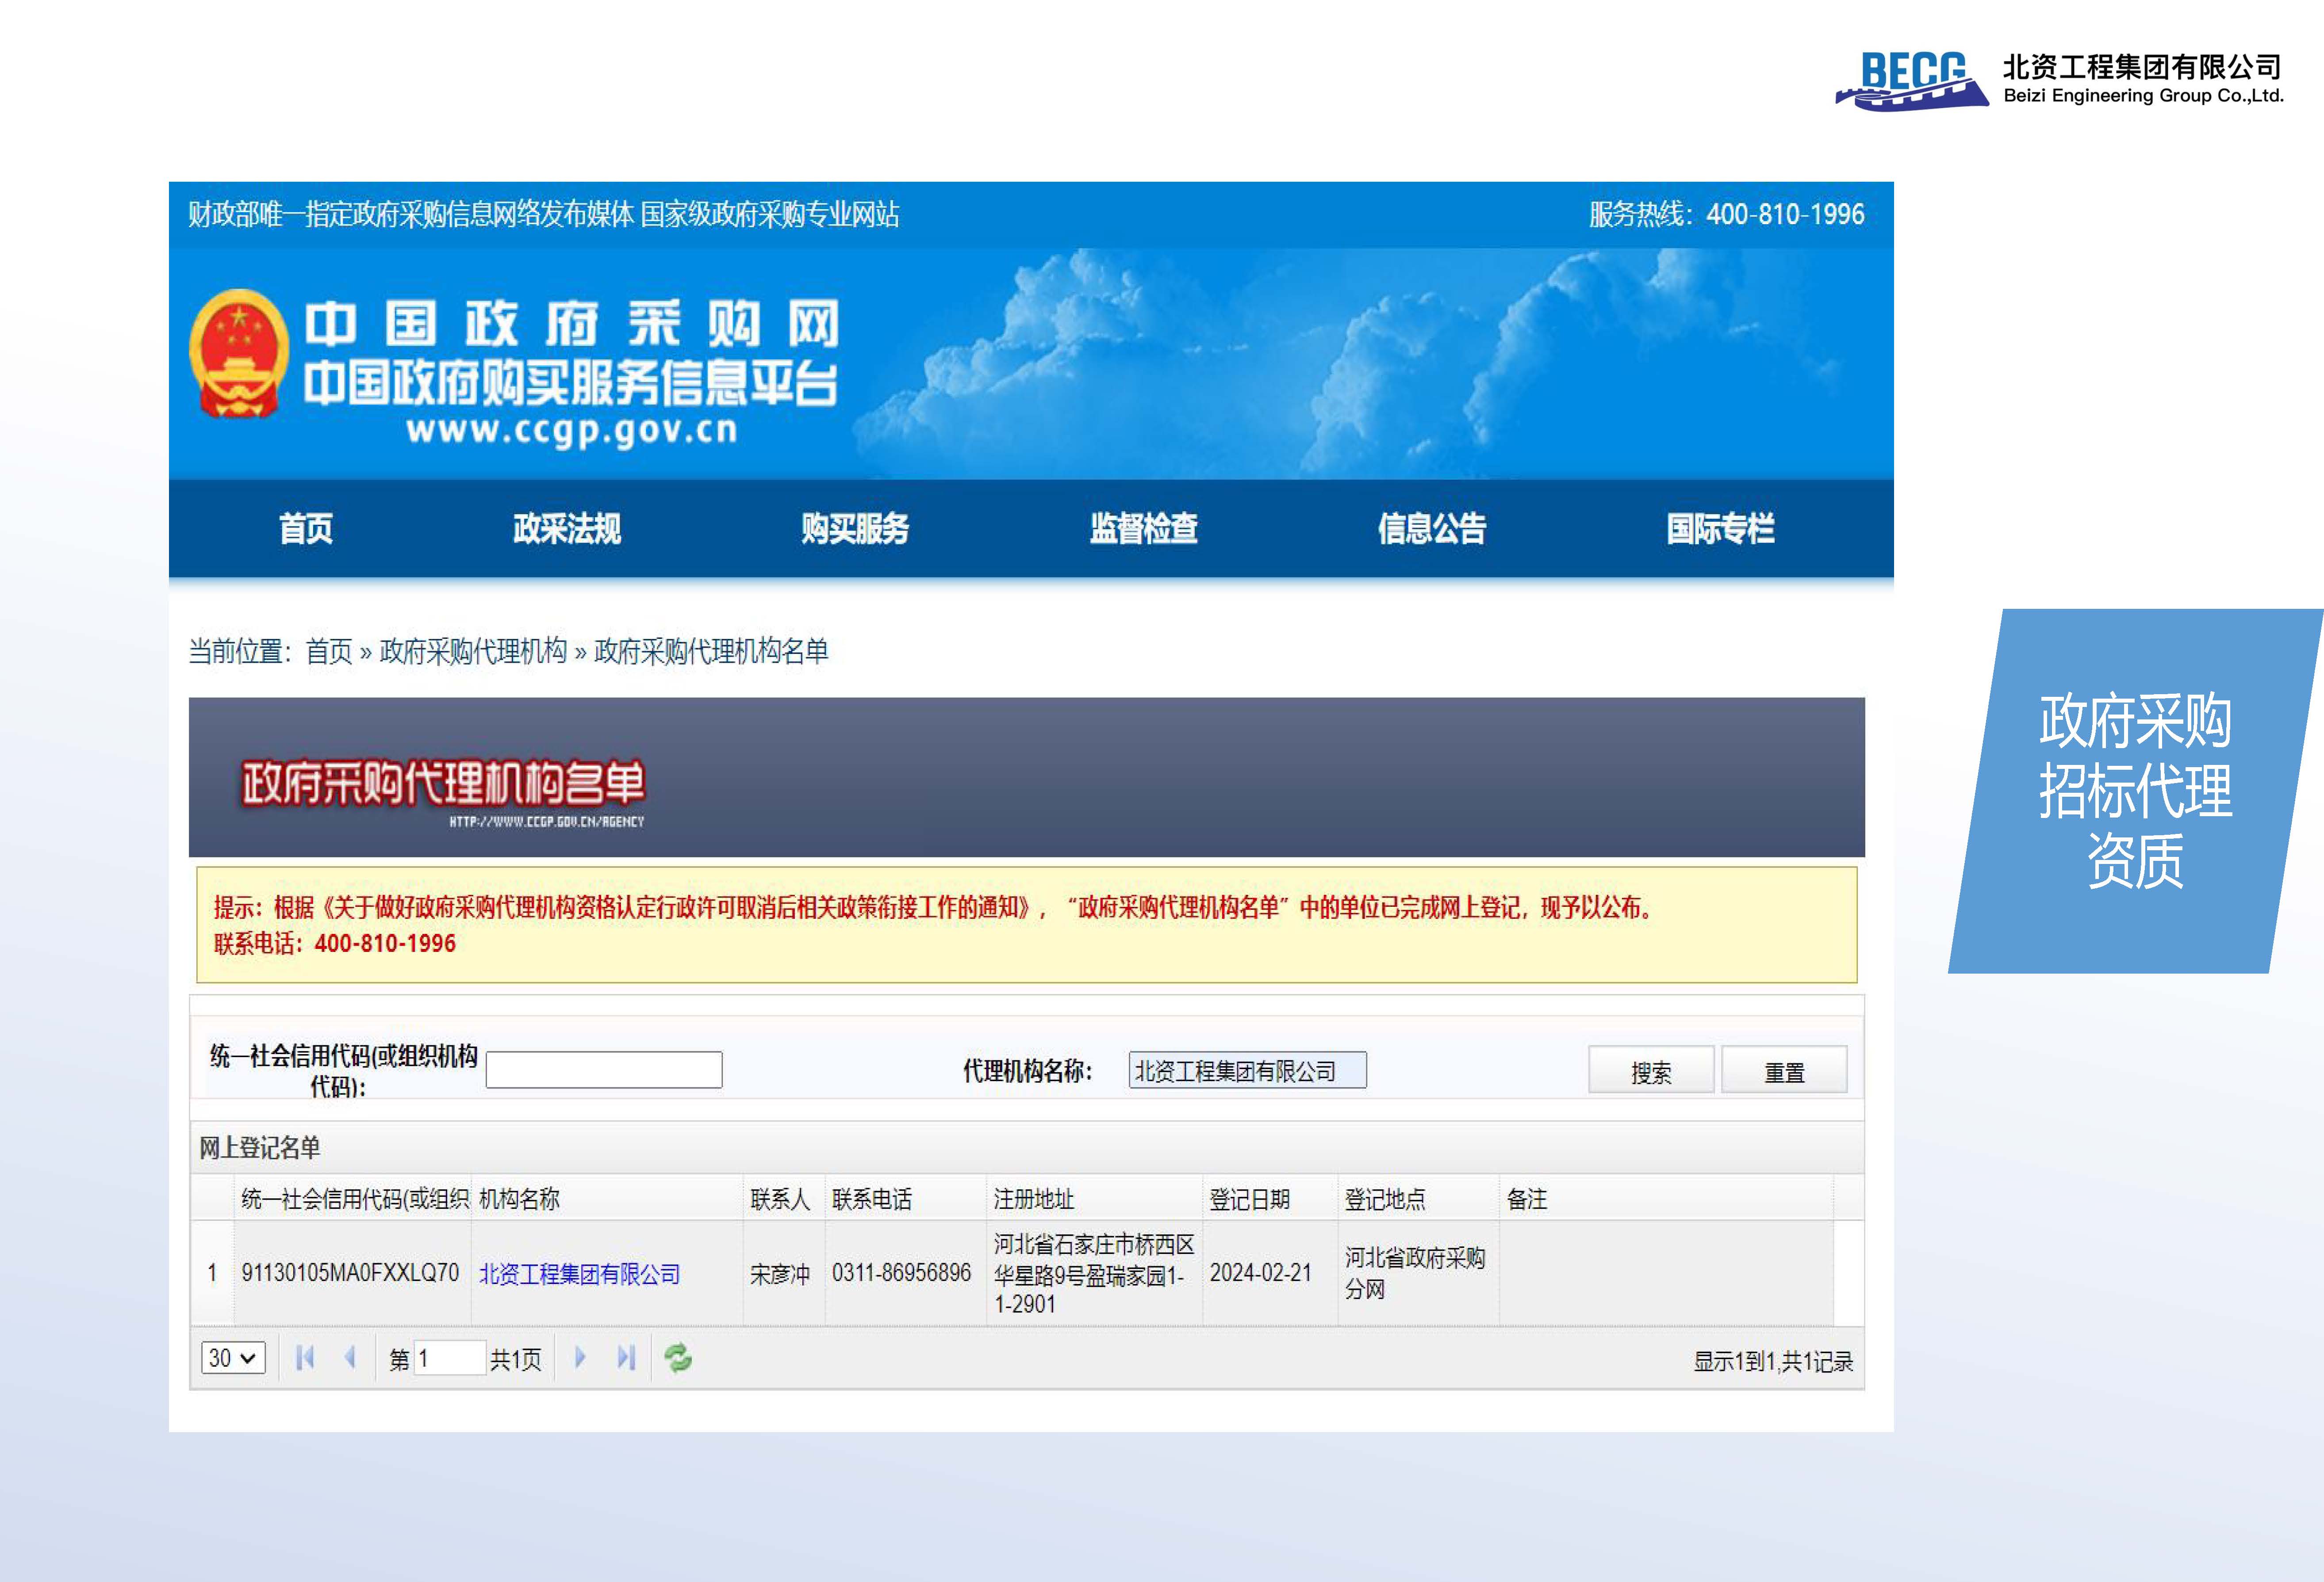Sort by 登记地点 column header
The image size is (2324, 1582).
(1418, 1198)
